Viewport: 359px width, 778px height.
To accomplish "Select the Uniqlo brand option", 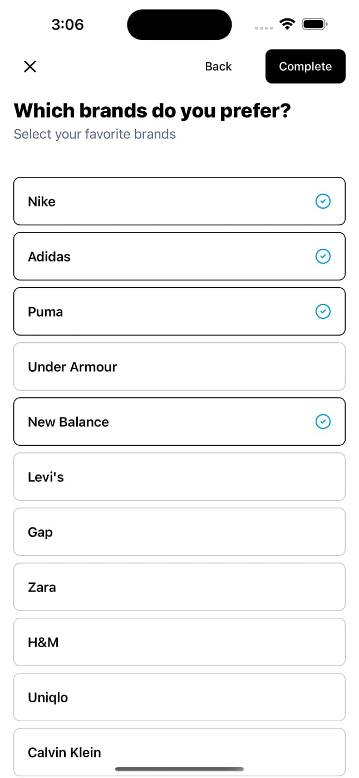I will (179, 697).
